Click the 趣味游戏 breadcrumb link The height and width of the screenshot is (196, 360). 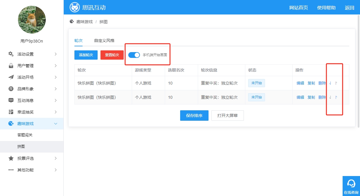(x=85, y=22)
